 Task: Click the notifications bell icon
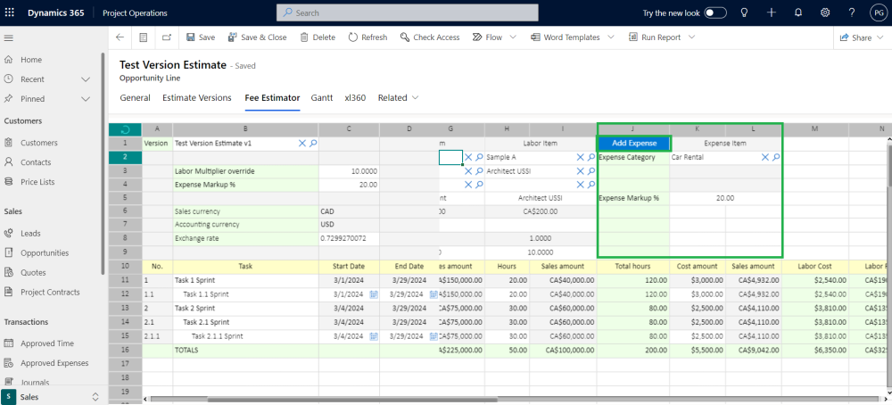pos(798,12)
